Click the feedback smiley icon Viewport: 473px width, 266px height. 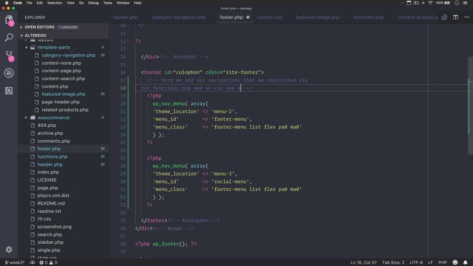[x=456, y=262]
